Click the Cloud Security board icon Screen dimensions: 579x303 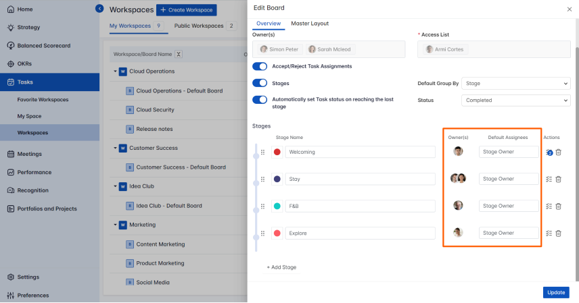[x=130, y=110]
